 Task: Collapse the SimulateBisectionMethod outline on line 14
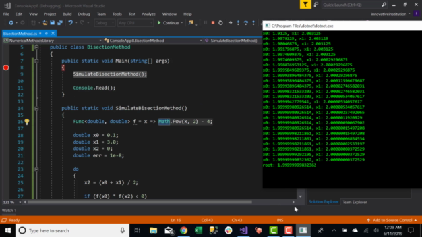click(36, 108)
